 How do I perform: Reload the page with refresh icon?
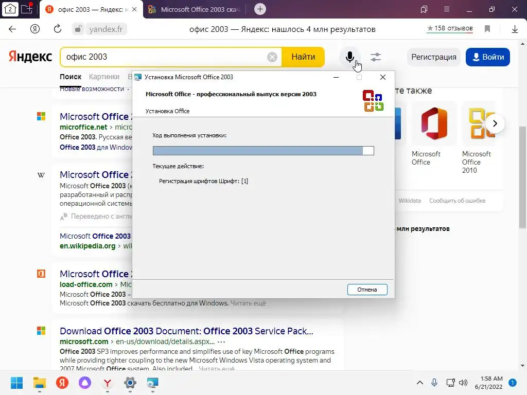58,29
